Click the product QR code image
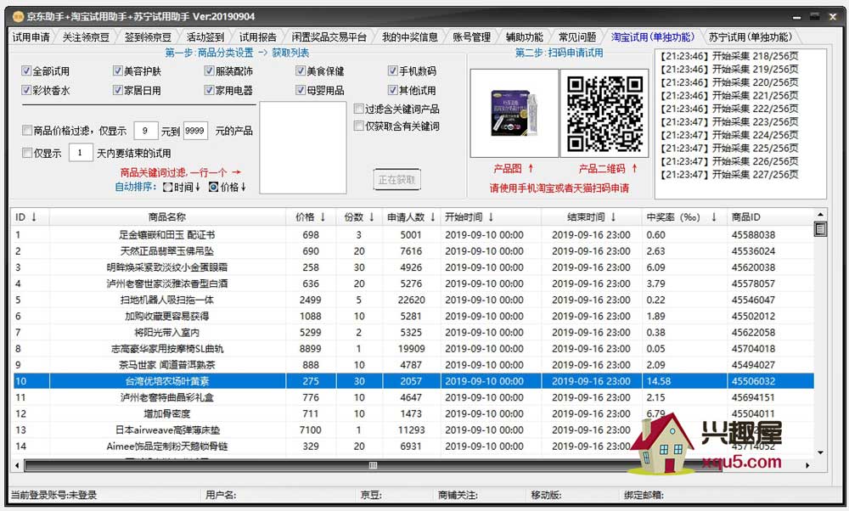Image resolution: width=849 pixels, height=511 pixels. pyautogui.click(x=604, y=113)
